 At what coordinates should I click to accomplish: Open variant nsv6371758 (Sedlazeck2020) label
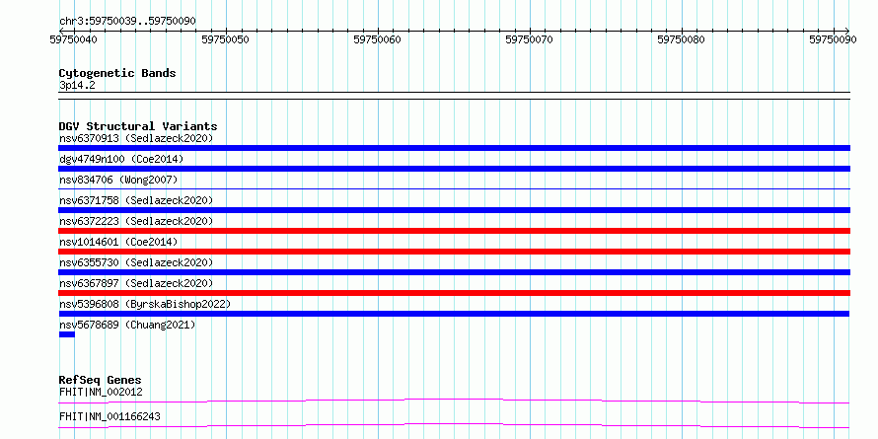tap(136, 200)
